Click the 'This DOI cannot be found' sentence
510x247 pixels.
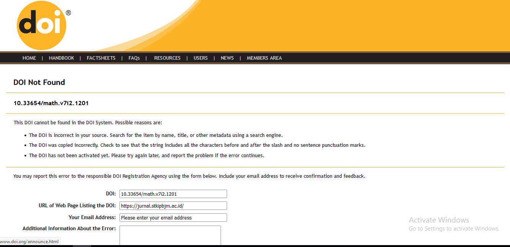(88, 123)
